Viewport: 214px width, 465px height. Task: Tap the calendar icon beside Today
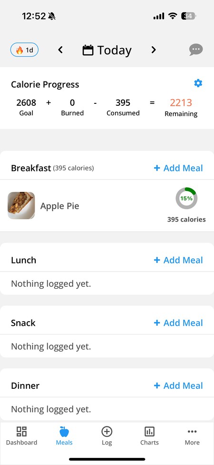click(x=88, y=50)
